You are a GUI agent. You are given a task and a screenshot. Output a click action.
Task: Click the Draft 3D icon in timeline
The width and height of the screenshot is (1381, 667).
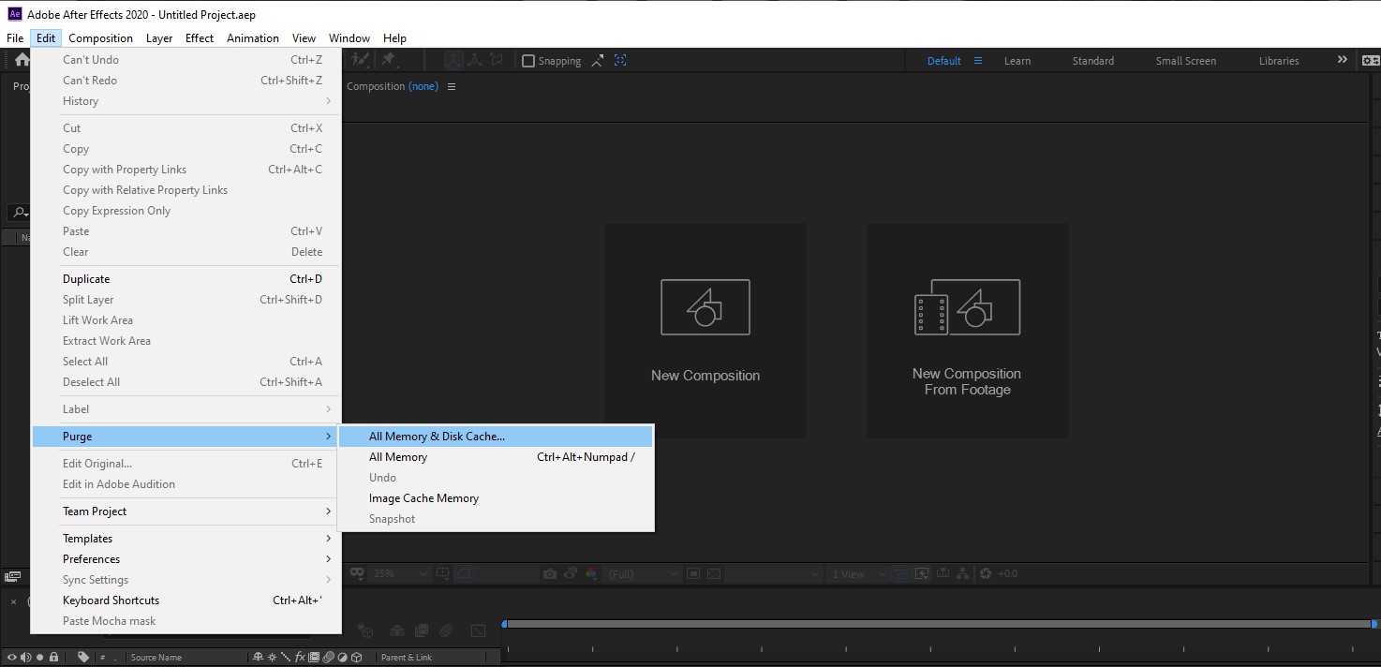365,631
